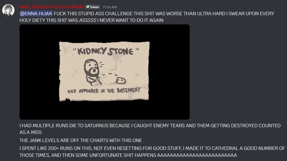Click the bwee server tag badge
287x161 pixels.
point(92,7)
